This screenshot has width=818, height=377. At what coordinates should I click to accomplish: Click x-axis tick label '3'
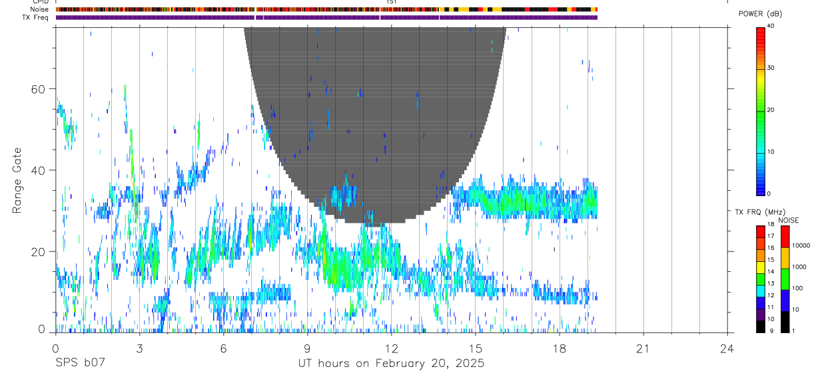coord(139,348)
